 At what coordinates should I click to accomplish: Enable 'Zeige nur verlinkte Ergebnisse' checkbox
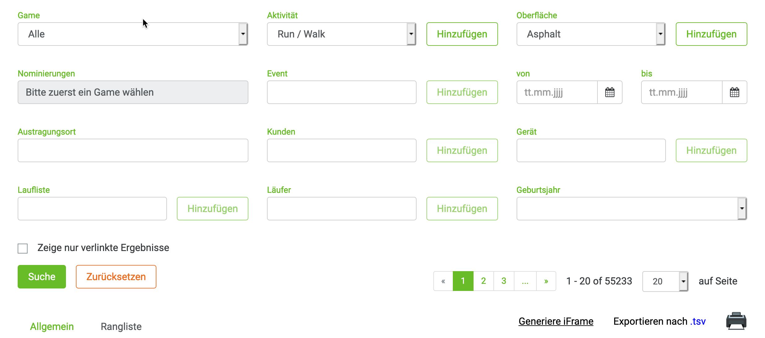[x=23, y=248]
